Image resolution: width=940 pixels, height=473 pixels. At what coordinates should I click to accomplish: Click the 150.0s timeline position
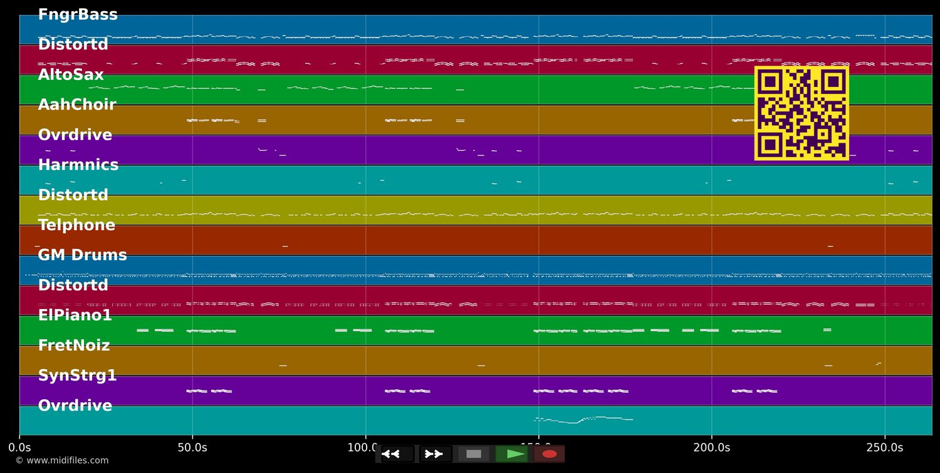[539, 447]
